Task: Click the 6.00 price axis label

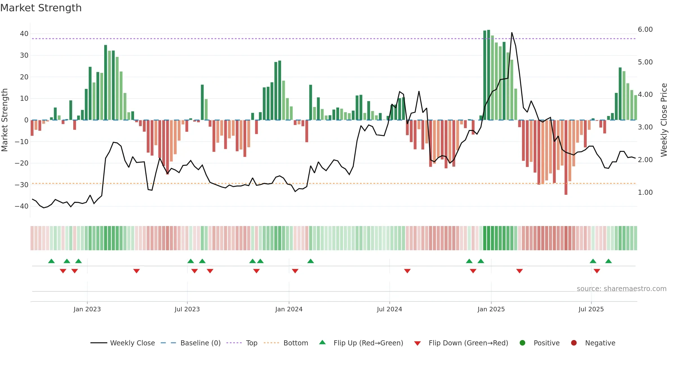Action: click(x=645, y=30)
